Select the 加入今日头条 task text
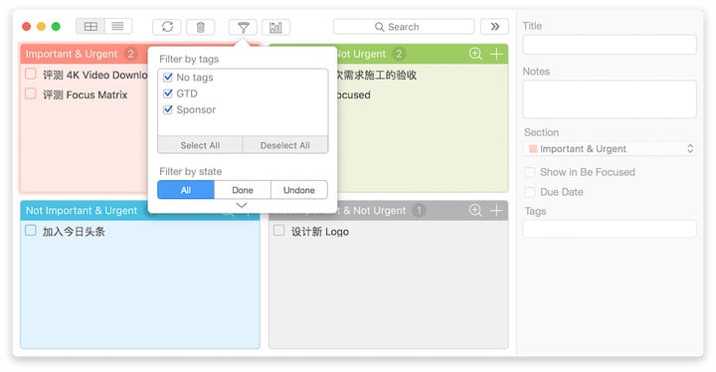Viewport: 716px width, 372px height. pyautogui.click(x=74, y=232)
